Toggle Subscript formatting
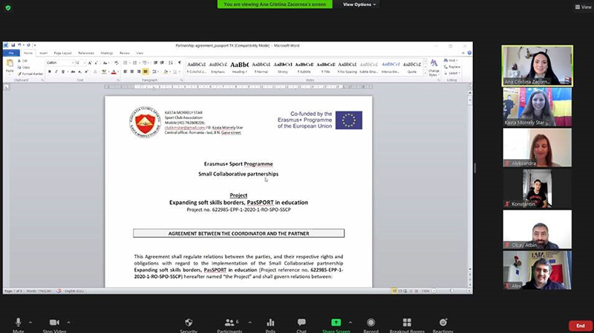This screenshot has height=333, width=594. point(79,71)
